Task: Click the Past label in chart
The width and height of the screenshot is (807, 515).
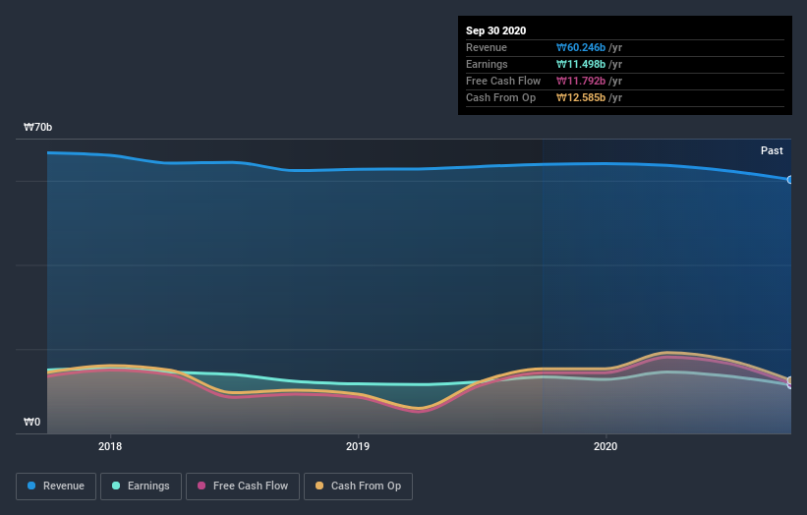Action: point(772,150)
